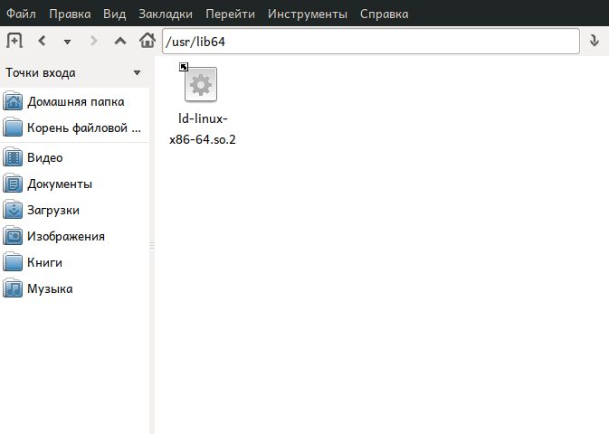
Task: Expand the Точки входа side panel dropdown
Action: pos(137,73)
